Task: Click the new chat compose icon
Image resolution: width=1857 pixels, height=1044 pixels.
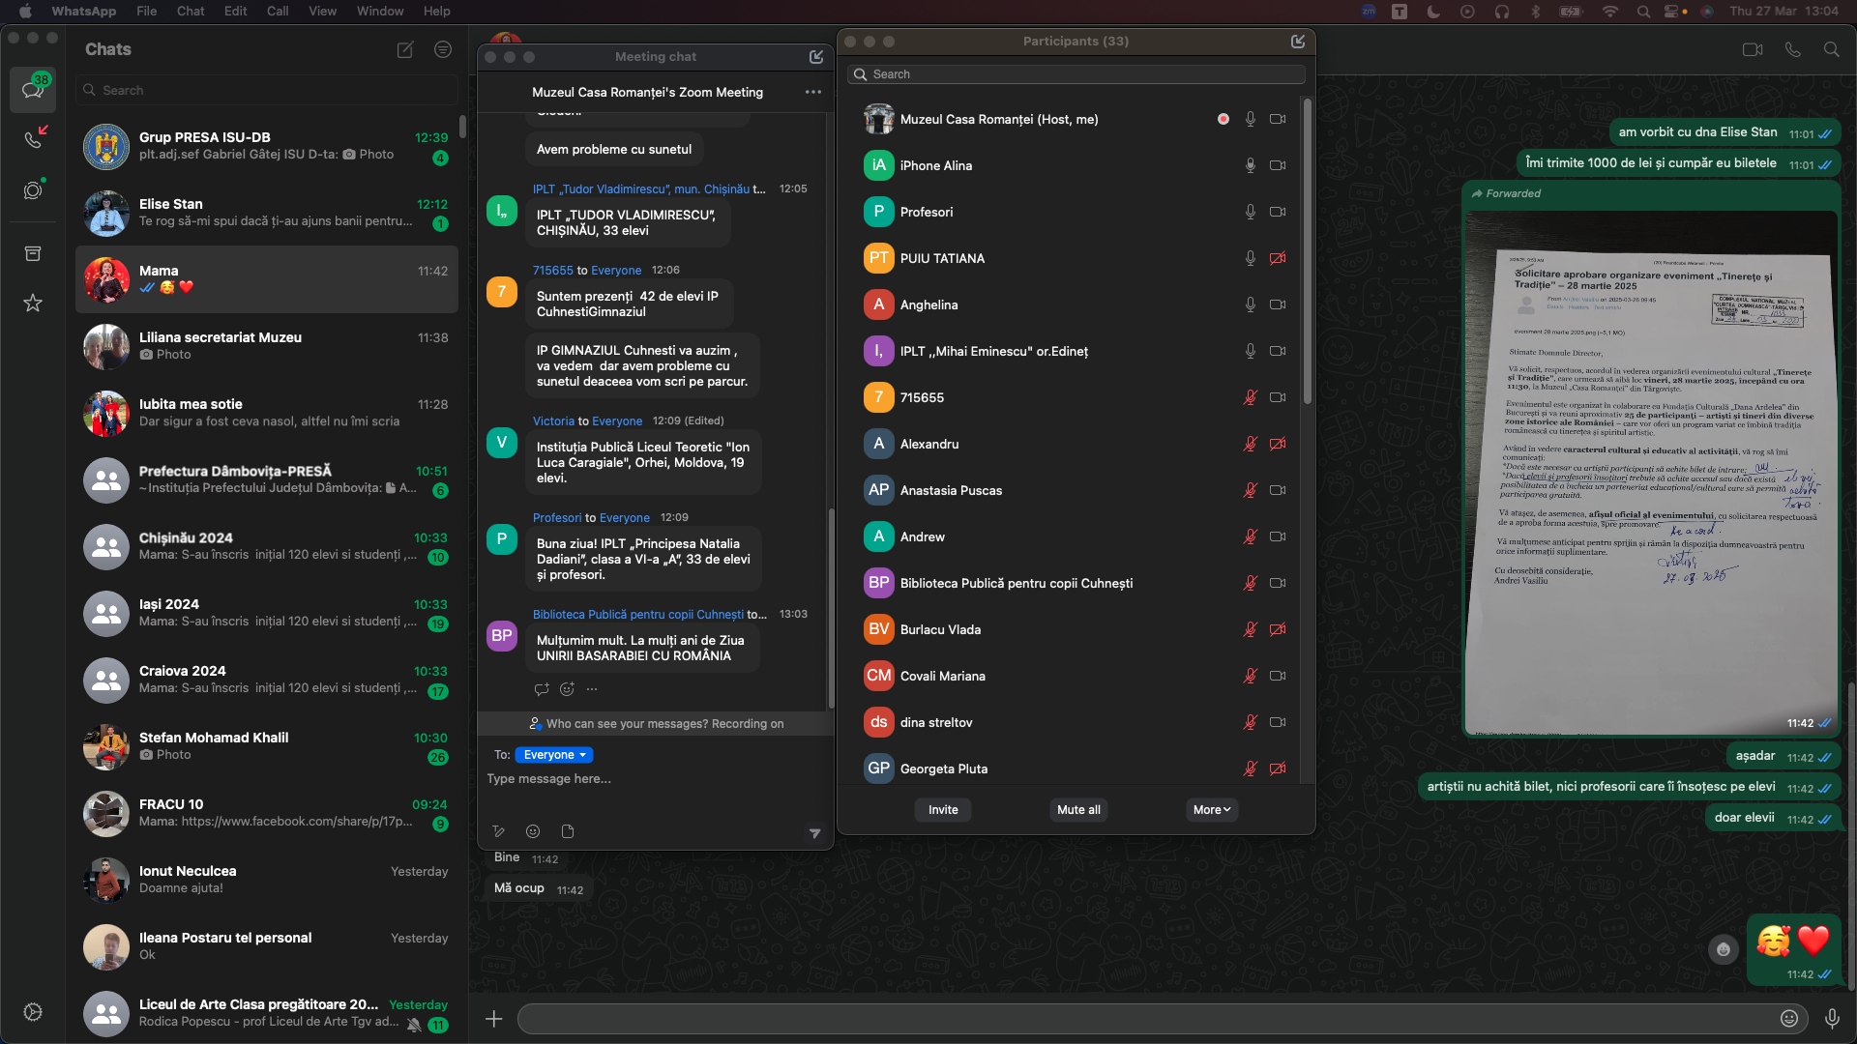Action: [x=405, y=49]
